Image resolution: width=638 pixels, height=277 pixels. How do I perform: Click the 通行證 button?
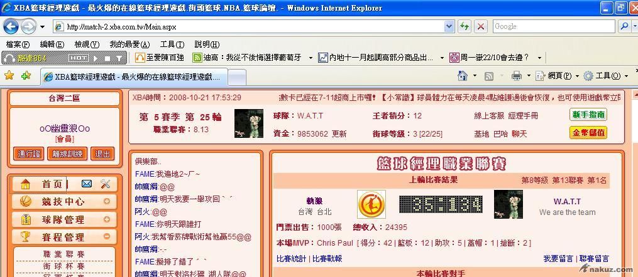click(29, 154)
